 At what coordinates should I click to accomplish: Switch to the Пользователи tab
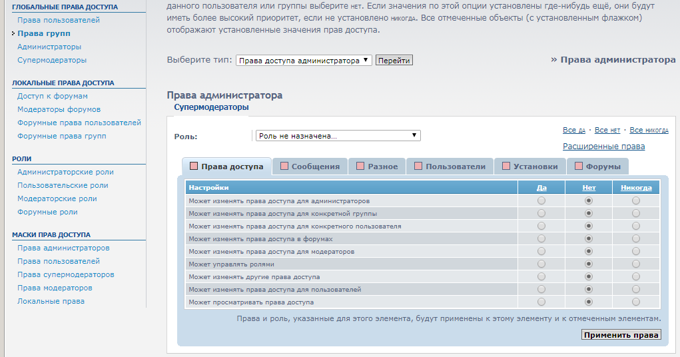(x=456, y=167)
